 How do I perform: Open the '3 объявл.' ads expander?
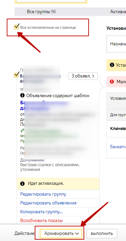point(83,76)
